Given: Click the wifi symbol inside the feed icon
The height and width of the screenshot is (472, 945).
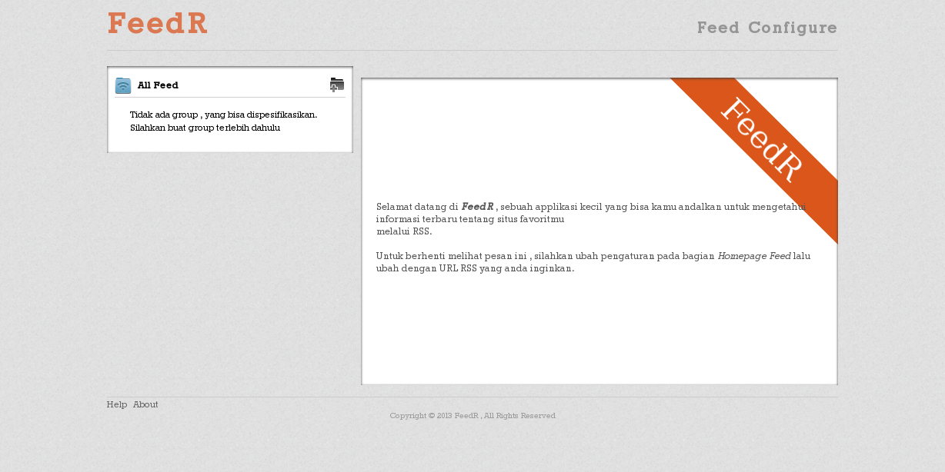Looking at the screenshot, I should [122, 85].
